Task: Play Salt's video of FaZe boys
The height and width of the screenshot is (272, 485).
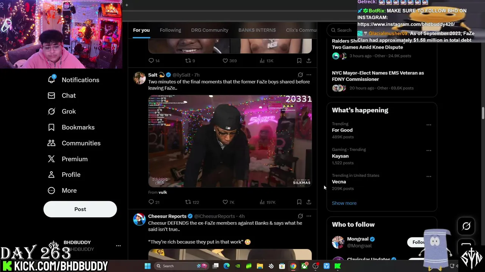Action: (230, 141)
